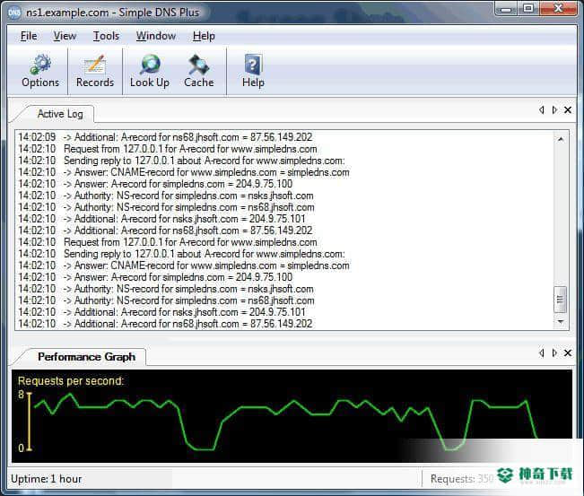Click the log scrollbar up arrow
The image size is (584, 496).
561,139
